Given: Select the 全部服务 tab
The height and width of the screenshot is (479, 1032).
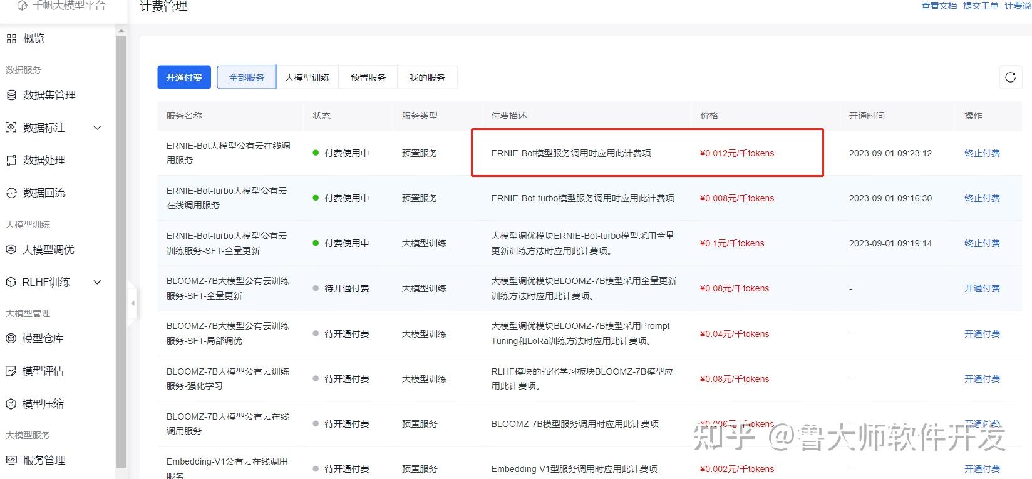Looking at the screenshot, I should (x=247, y=78).
